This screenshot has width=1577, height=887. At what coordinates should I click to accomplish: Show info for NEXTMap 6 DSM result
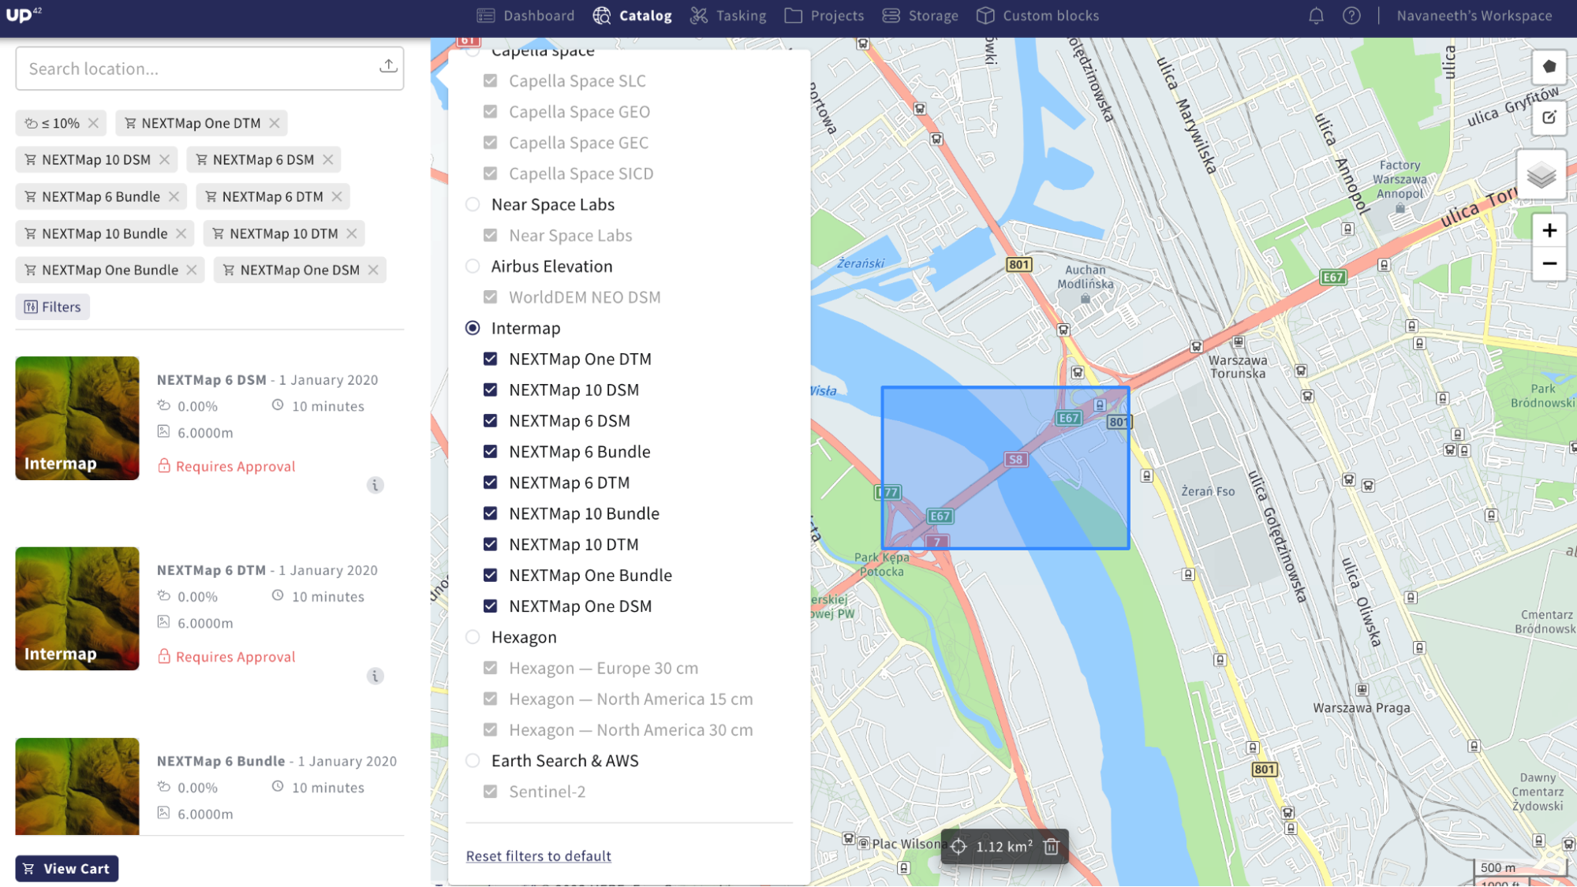[x=376, y=485]
